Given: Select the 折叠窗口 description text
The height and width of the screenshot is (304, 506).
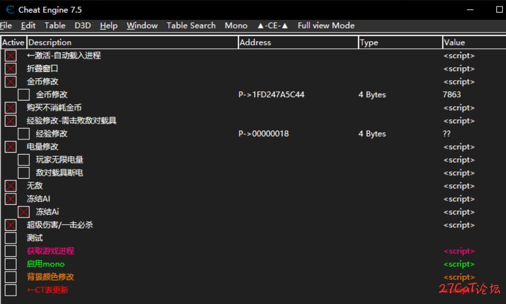Looking at the screenshot, I should click(42, 69).
